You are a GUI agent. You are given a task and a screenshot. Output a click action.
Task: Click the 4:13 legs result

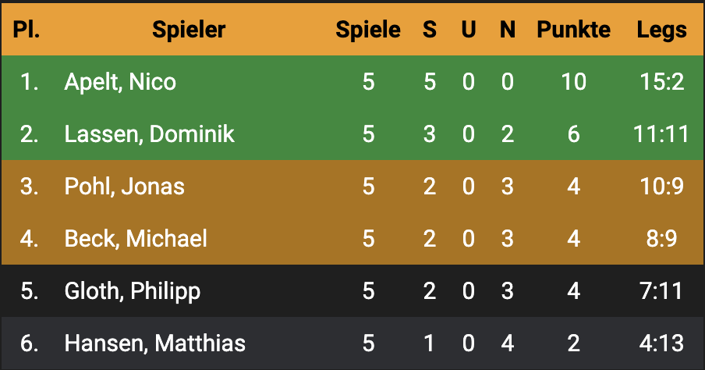(x=661, y=343)
